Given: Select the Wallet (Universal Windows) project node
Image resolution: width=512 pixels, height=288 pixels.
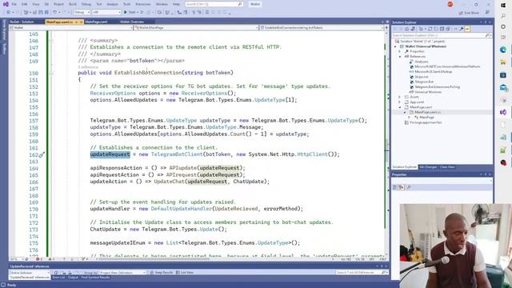Looking at the screenshot, I should pyautogui.click(x=426, y=46).
